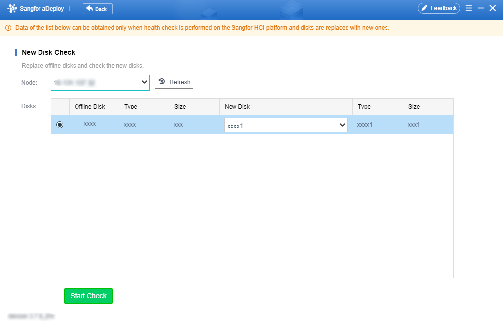Screen dimensions: 503x328
Task: Expand the Node selection dropdown
Action: point(100,83)
